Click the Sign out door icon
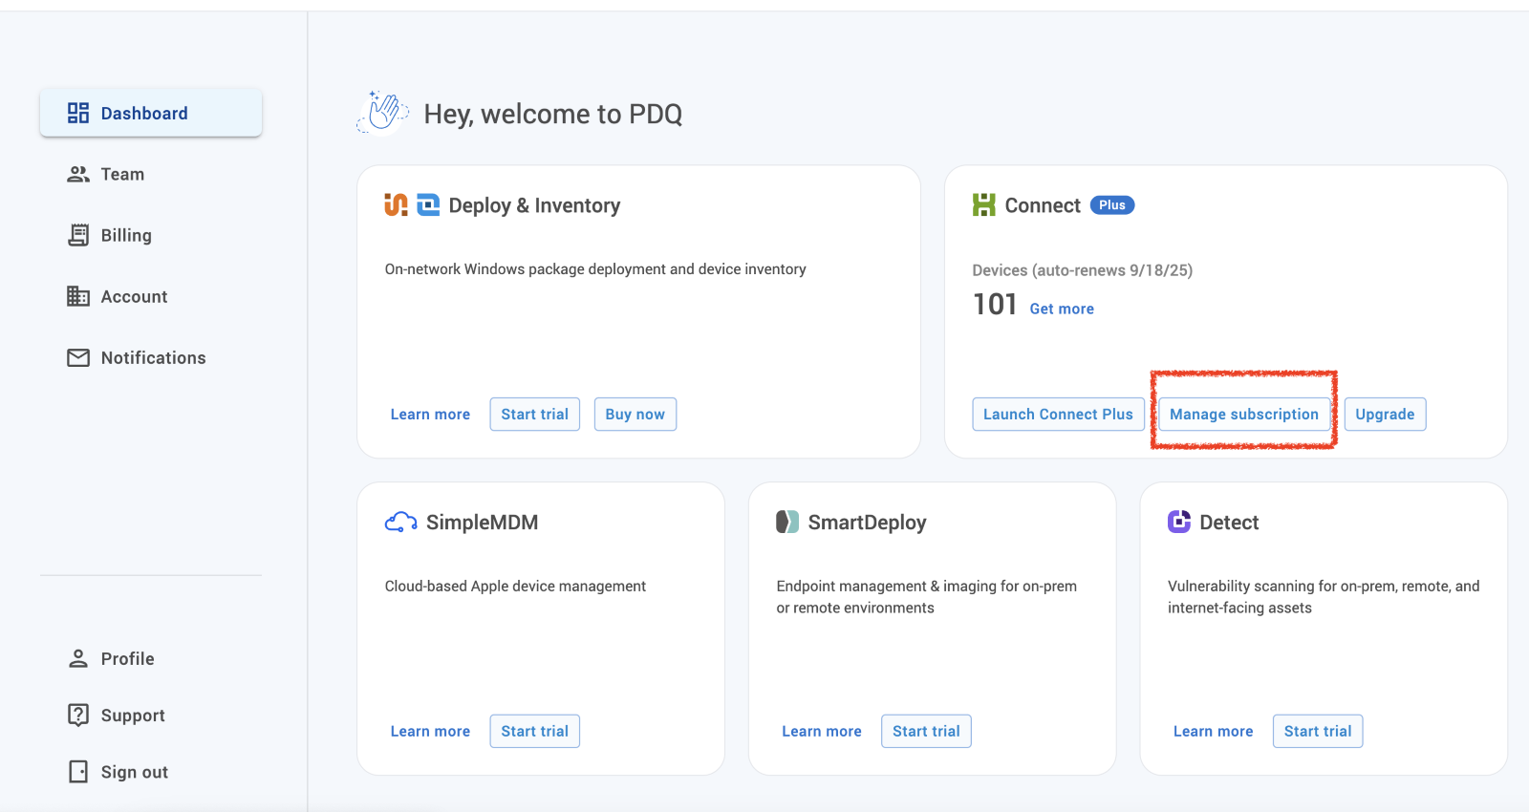Viewport: 1529px width, 812px height. (78, 771)
